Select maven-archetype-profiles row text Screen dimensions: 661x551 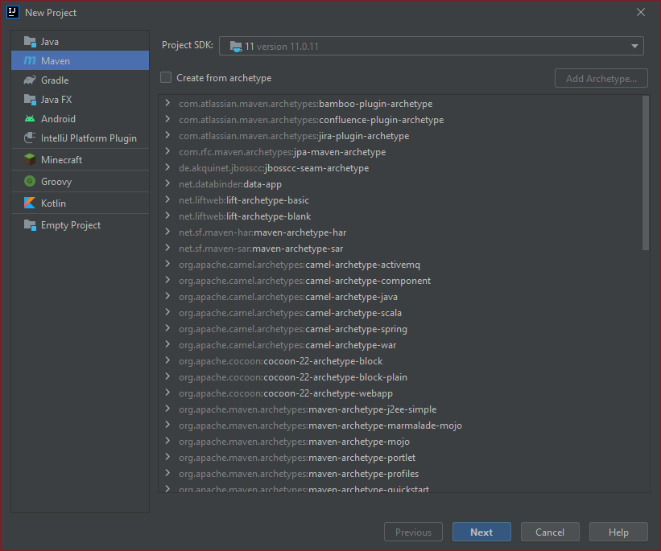tap(299, 474)
